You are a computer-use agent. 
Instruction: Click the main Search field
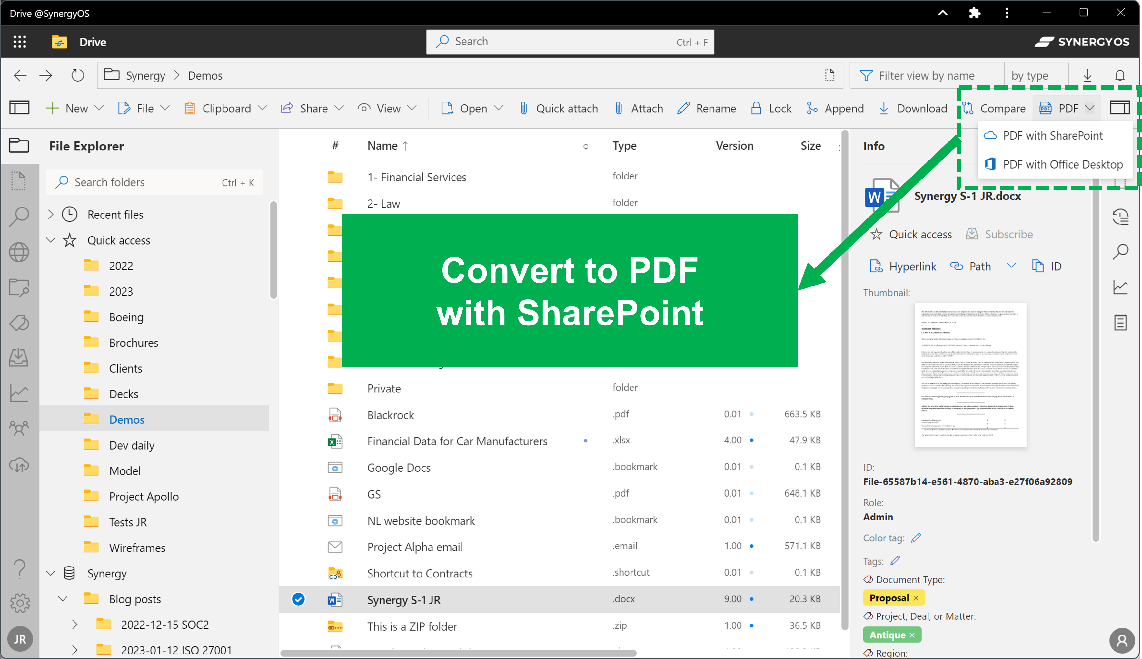[x=570, y=42]
